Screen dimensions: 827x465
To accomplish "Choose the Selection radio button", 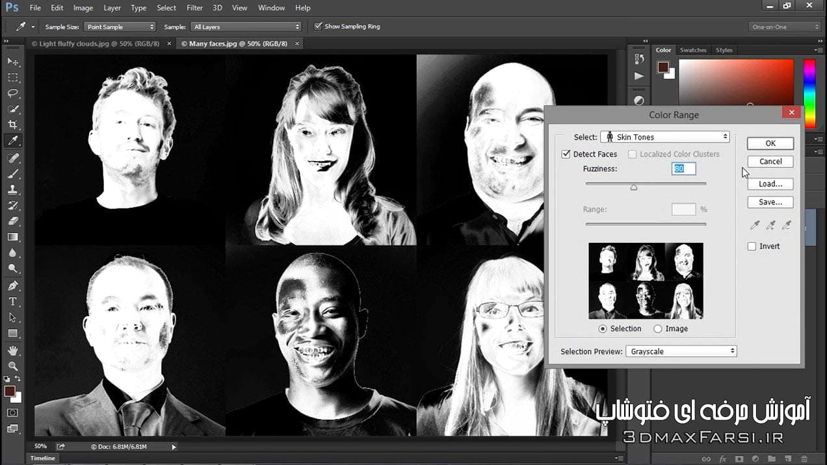I will [x=603, y=329].
